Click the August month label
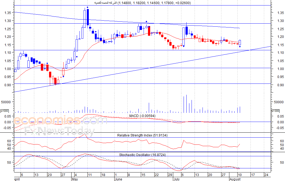The height and width of the screenshot is (181, 285). (235, 179)
